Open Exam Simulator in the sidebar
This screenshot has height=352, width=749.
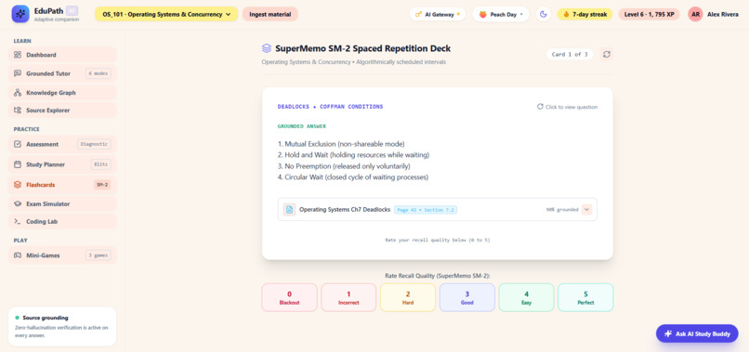62,204
